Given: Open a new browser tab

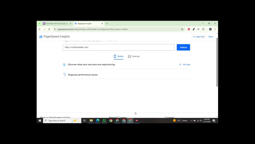Looking at the screenshot, I should [x=107, y=24].
